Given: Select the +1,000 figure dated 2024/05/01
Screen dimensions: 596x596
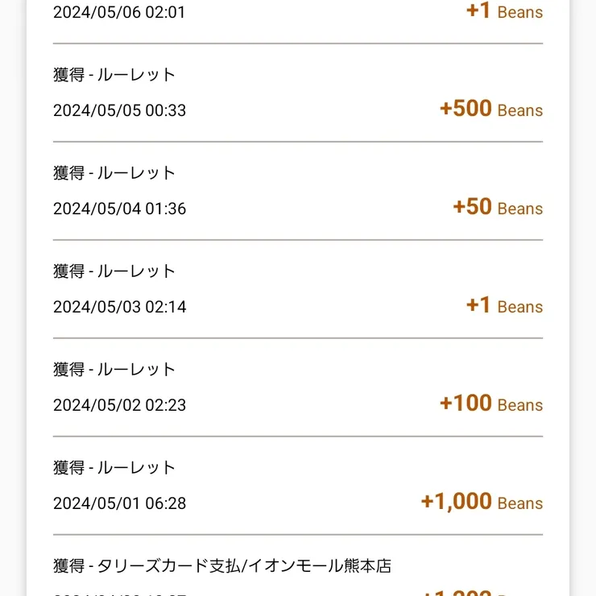Looking at the screenshot, I should point(456,502).
